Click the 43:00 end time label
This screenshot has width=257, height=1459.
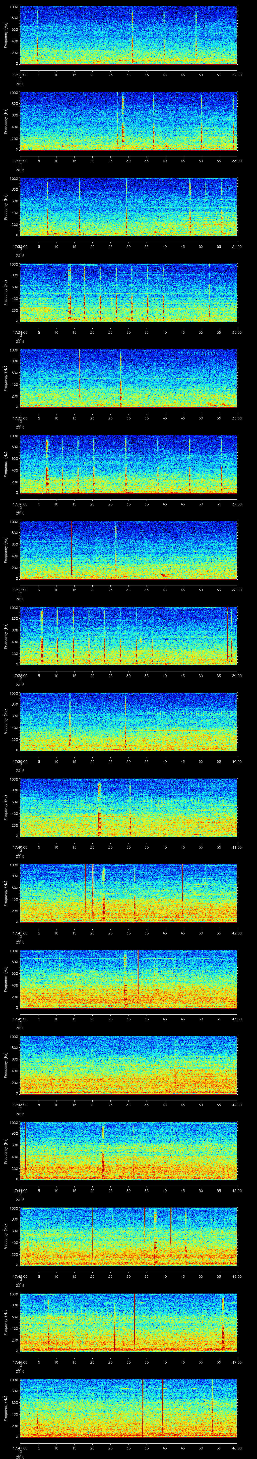pos(237,1018)
